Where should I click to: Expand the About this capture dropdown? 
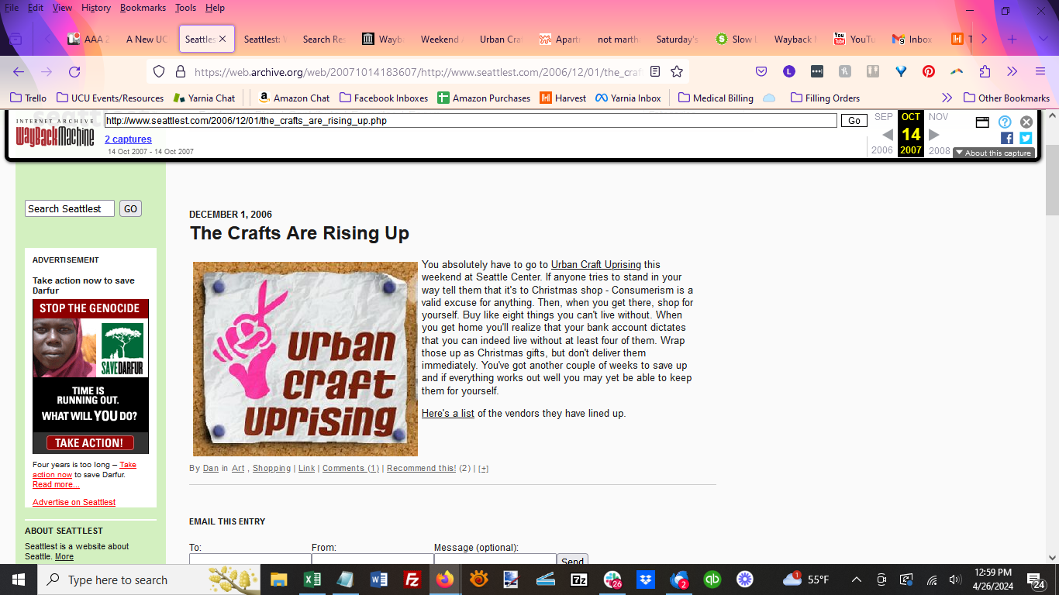[994, 153]
